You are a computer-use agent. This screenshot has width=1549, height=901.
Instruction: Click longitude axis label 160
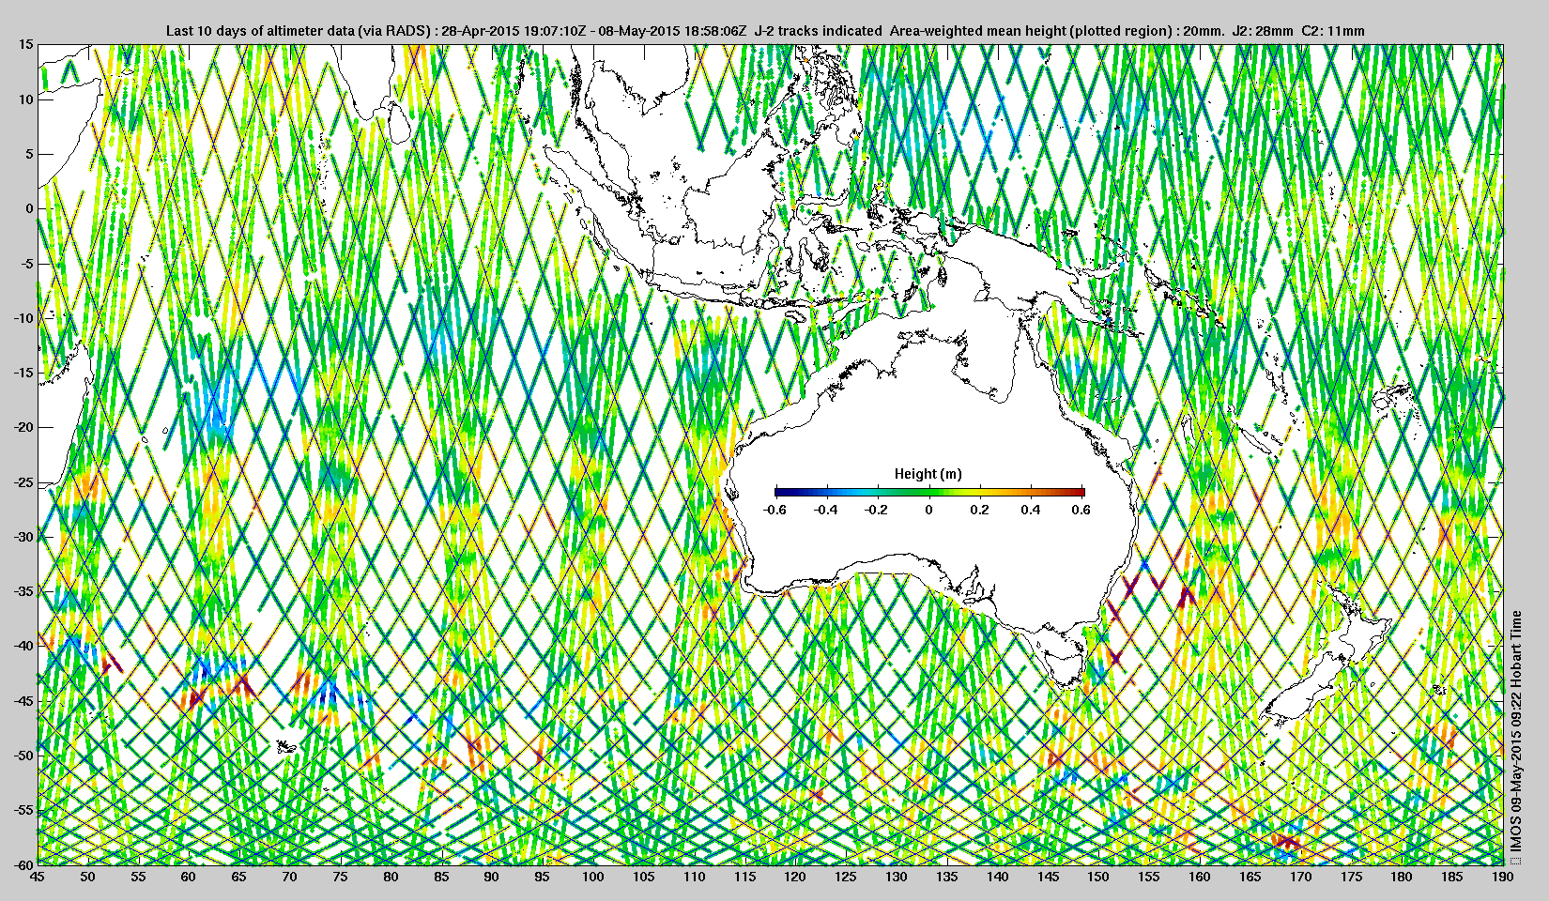(x=1199, y=877)
